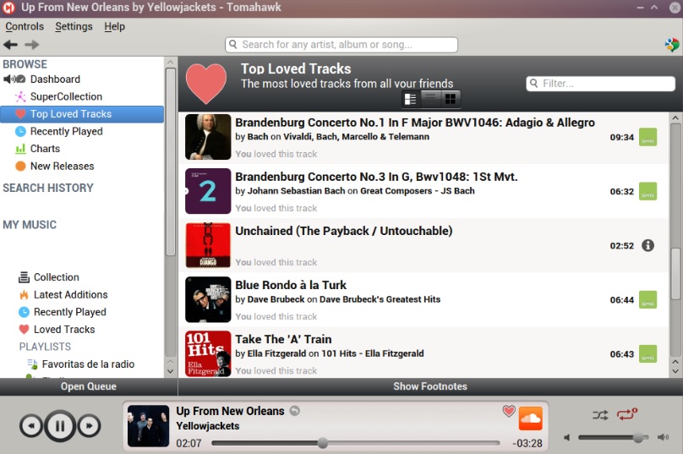Go back with the left arrow

pos(10,45)
